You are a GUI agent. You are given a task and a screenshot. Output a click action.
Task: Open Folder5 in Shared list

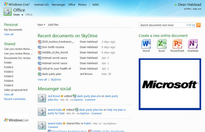click(9, 85)
